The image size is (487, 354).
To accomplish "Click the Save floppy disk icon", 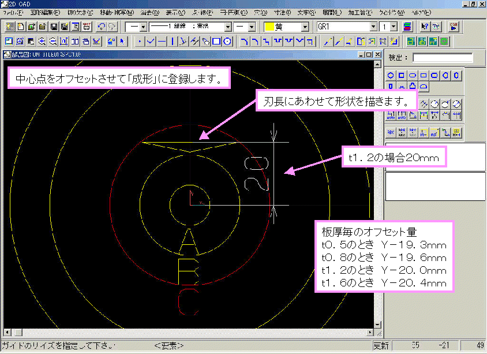I will [54, 27].
